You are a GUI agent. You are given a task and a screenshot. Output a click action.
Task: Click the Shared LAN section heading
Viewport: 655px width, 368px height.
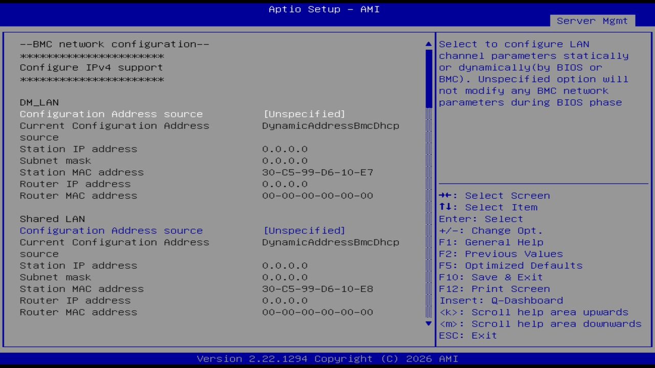coord(52,219)
